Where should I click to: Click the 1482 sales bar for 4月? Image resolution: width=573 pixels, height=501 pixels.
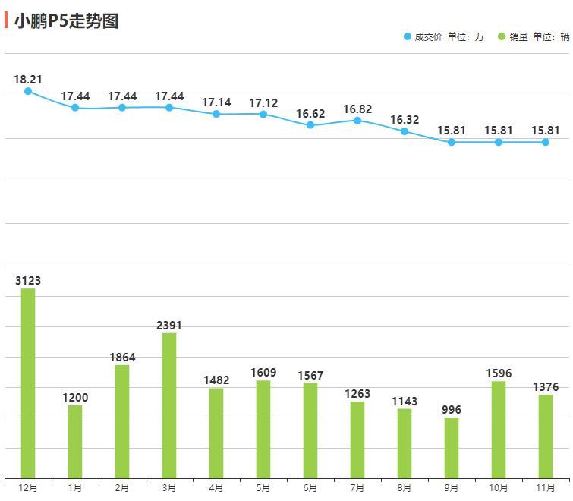pyautogui.click(x=216, y=433)
